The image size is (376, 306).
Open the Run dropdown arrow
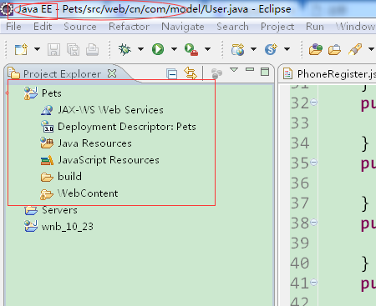(x=174, y=49)
